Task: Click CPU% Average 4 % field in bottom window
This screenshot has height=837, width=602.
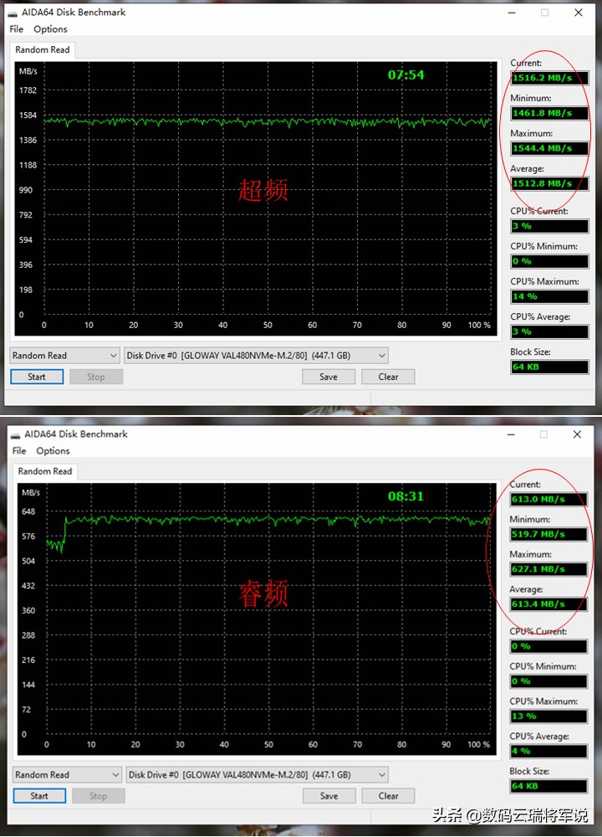Action: click(x=548, y=751)
